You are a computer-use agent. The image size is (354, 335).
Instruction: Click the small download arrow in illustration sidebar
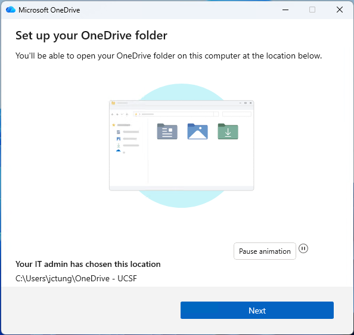119,146
